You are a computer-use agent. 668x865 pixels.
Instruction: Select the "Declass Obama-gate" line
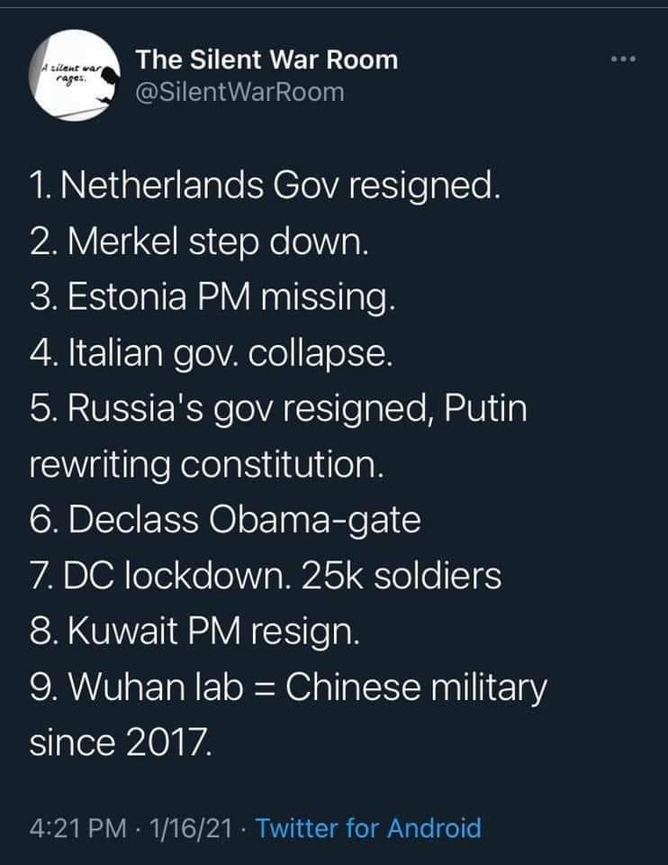[x=226, y=523]
